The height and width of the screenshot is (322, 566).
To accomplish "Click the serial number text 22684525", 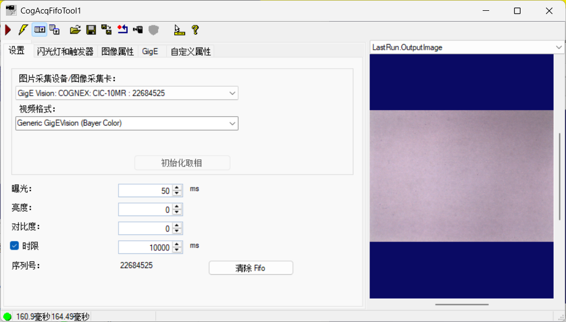I will (136, 265).
